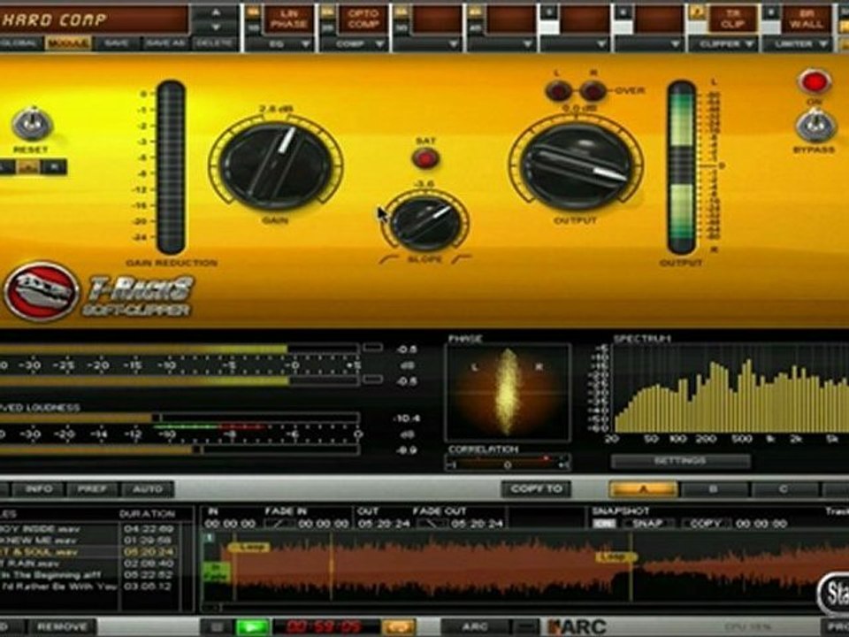Select the LIN PHASE module slot
Screen dimensions: 849x637
click(290, 19)
